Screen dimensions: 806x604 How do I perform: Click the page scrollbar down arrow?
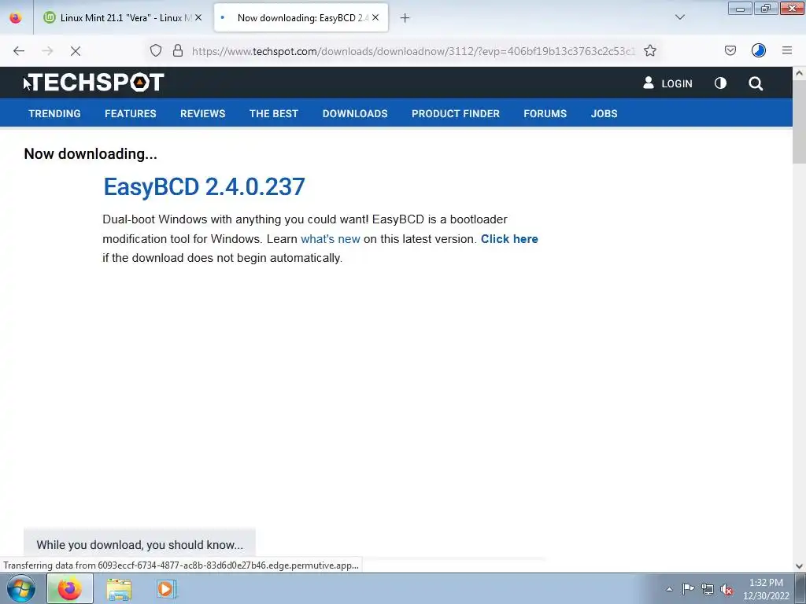[x=799, y=566]
